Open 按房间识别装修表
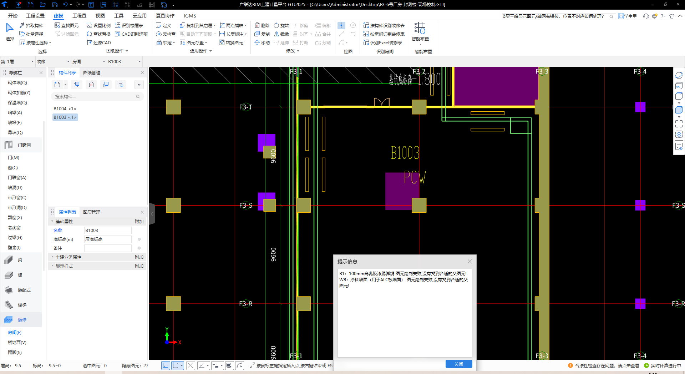 (384, 34)
